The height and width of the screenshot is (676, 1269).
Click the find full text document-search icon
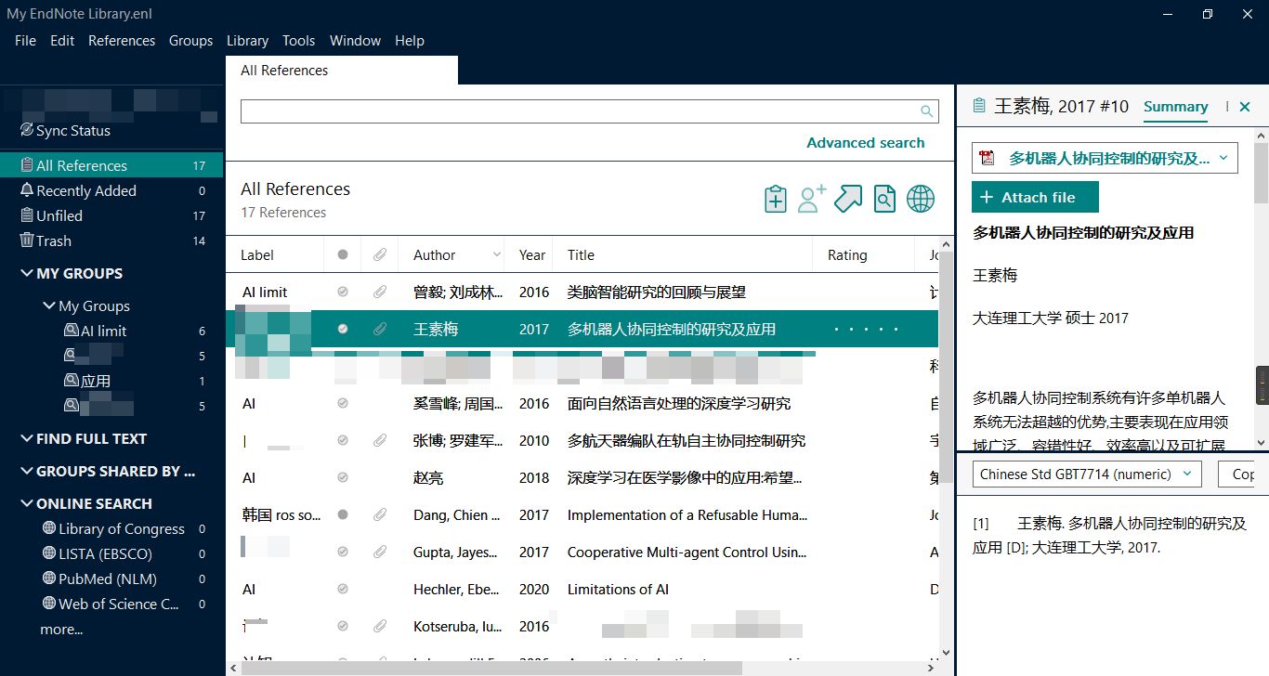(x=884, y=199)
